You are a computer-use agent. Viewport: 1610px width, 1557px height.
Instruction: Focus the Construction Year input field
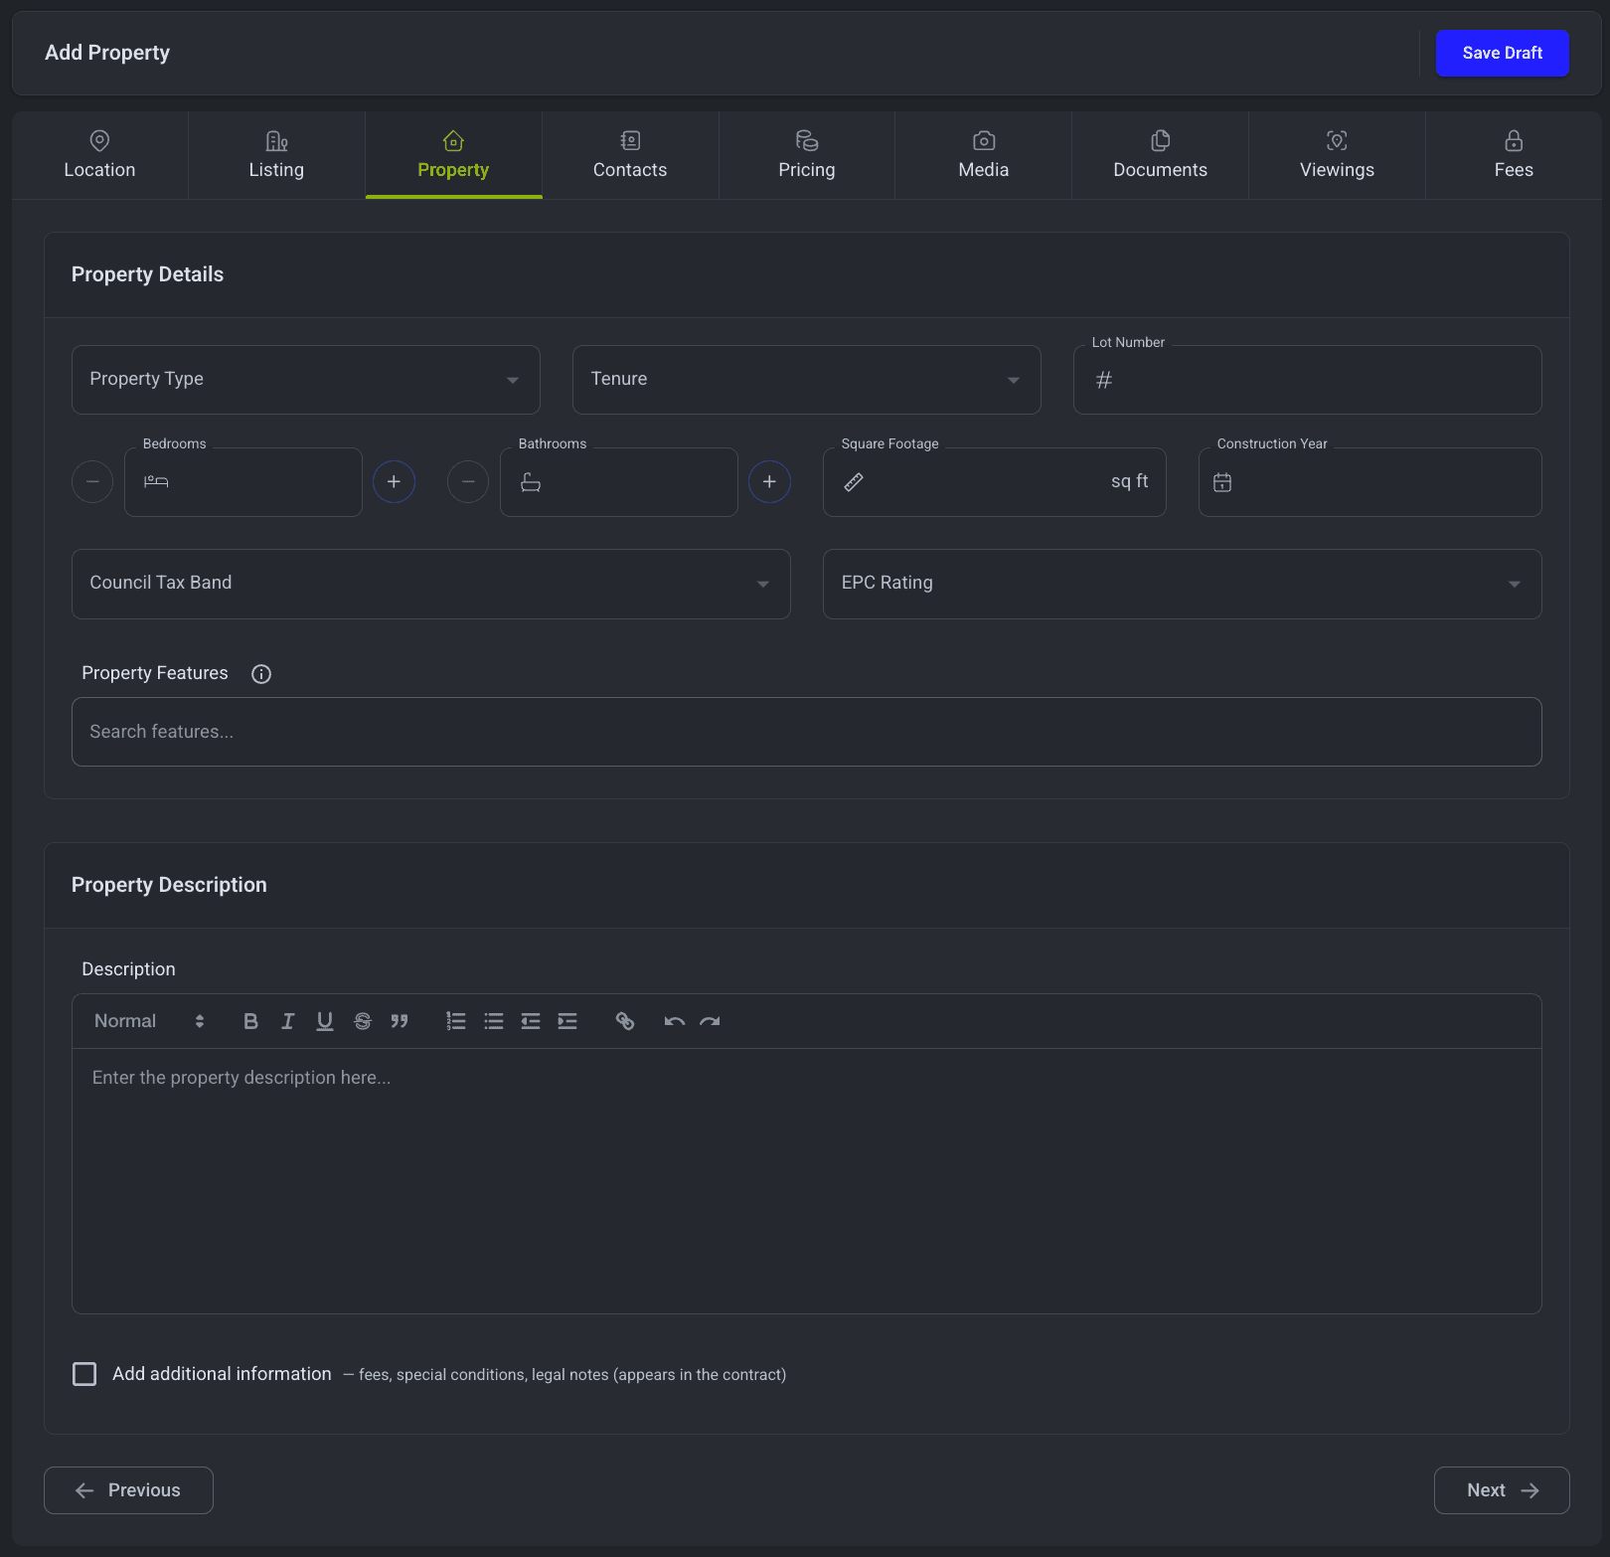click(1370, 482)
